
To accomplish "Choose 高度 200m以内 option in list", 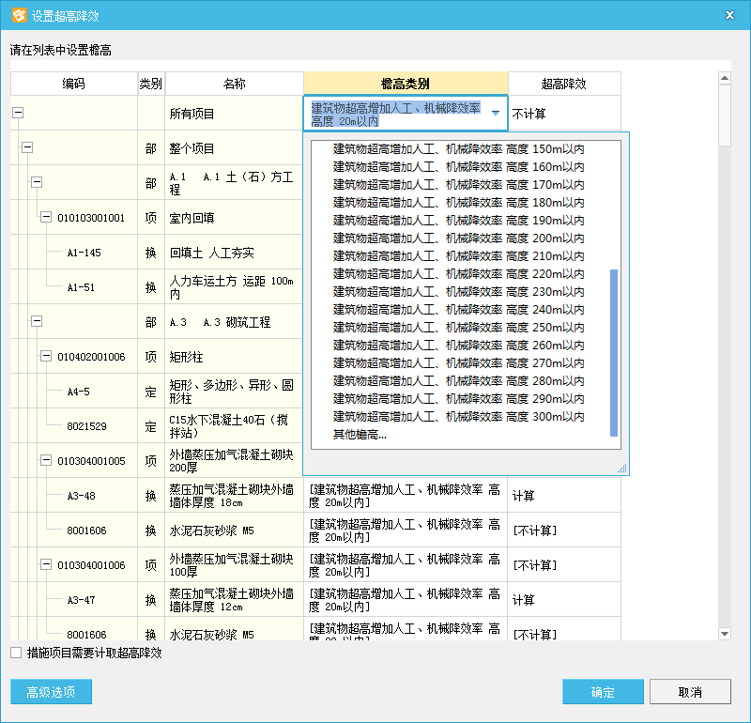I will (459, 238).
